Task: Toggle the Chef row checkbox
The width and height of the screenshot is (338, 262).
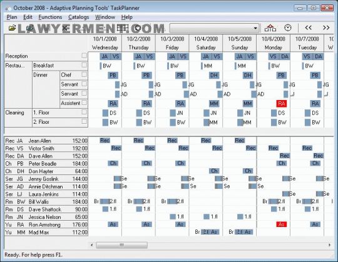Action: (84, 74)
